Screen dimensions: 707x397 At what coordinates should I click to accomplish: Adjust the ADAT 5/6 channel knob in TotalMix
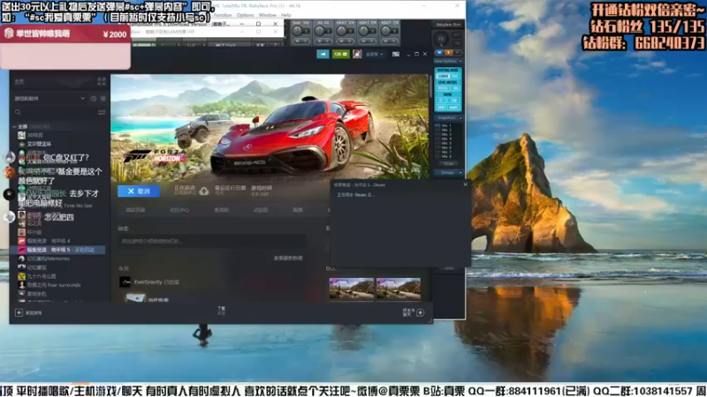[x=364, y=31]
